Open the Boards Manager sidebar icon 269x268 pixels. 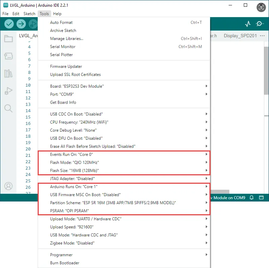coord(8,56)
